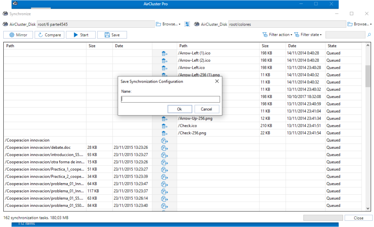
Task: Confirm the dialog with Ok button
Action: click(x=179, y=109)
